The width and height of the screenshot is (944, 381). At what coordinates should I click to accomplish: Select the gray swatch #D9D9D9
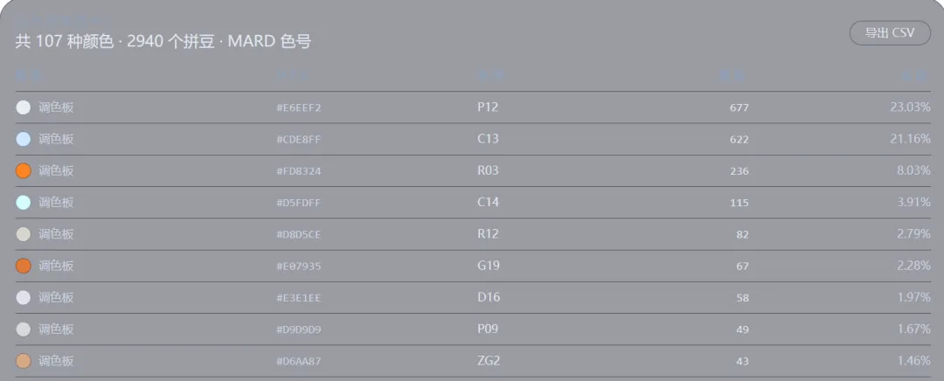click(23, 329)
